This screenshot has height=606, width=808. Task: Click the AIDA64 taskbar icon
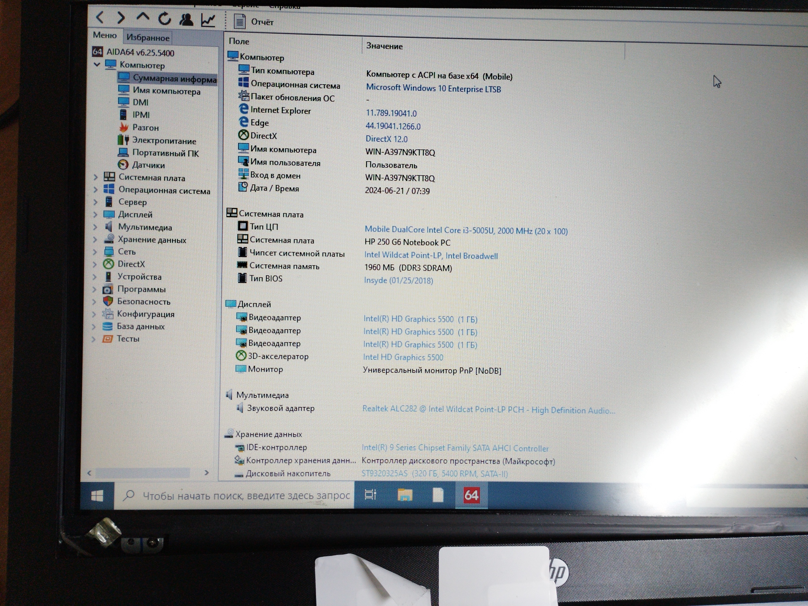click(471, 495)
